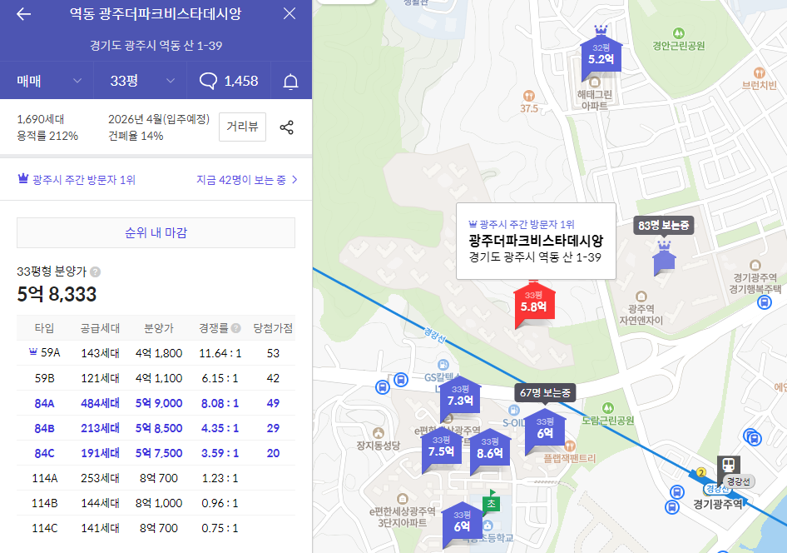Click the 경기광주역 subway station icon

728,465
